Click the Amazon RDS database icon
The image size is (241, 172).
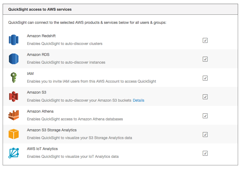tap(14, 58)
